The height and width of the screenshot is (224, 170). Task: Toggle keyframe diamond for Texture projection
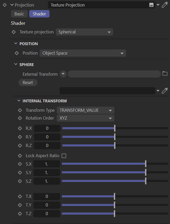click(14, 32)
